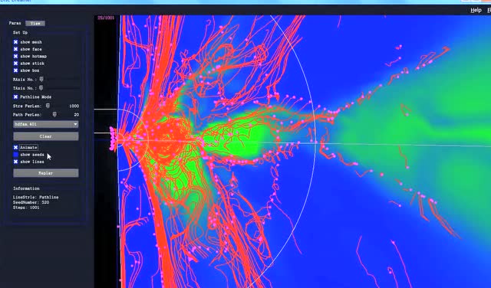
Task: Click the dropdown arrow beside hdfaa.601
Action: click(x=75, y=124)
